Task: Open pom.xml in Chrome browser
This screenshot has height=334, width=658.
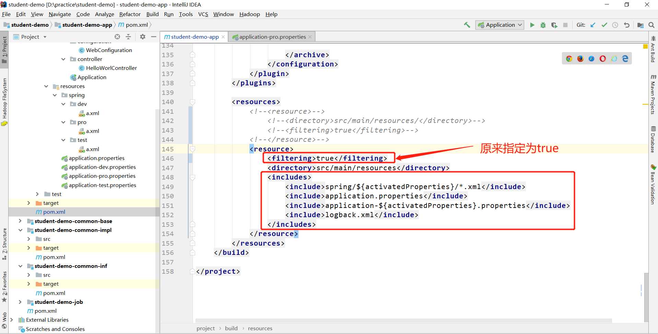Action: click(569, 59)
